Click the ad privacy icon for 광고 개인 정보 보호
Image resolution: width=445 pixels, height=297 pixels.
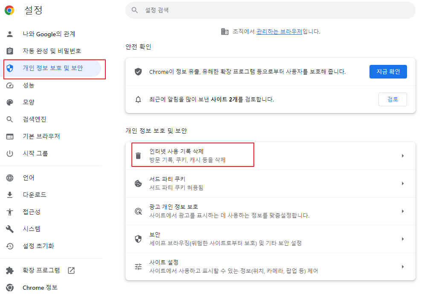click(x=138, y=211)
